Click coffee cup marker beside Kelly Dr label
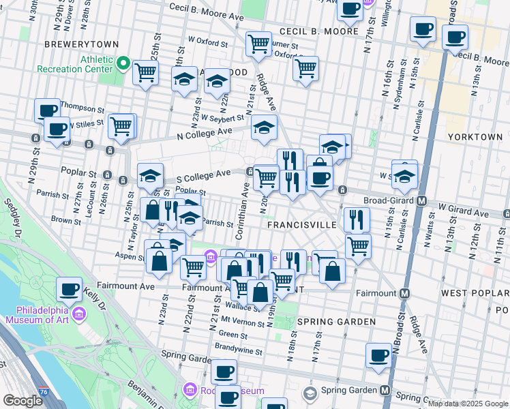 click(x=70, y=292)
